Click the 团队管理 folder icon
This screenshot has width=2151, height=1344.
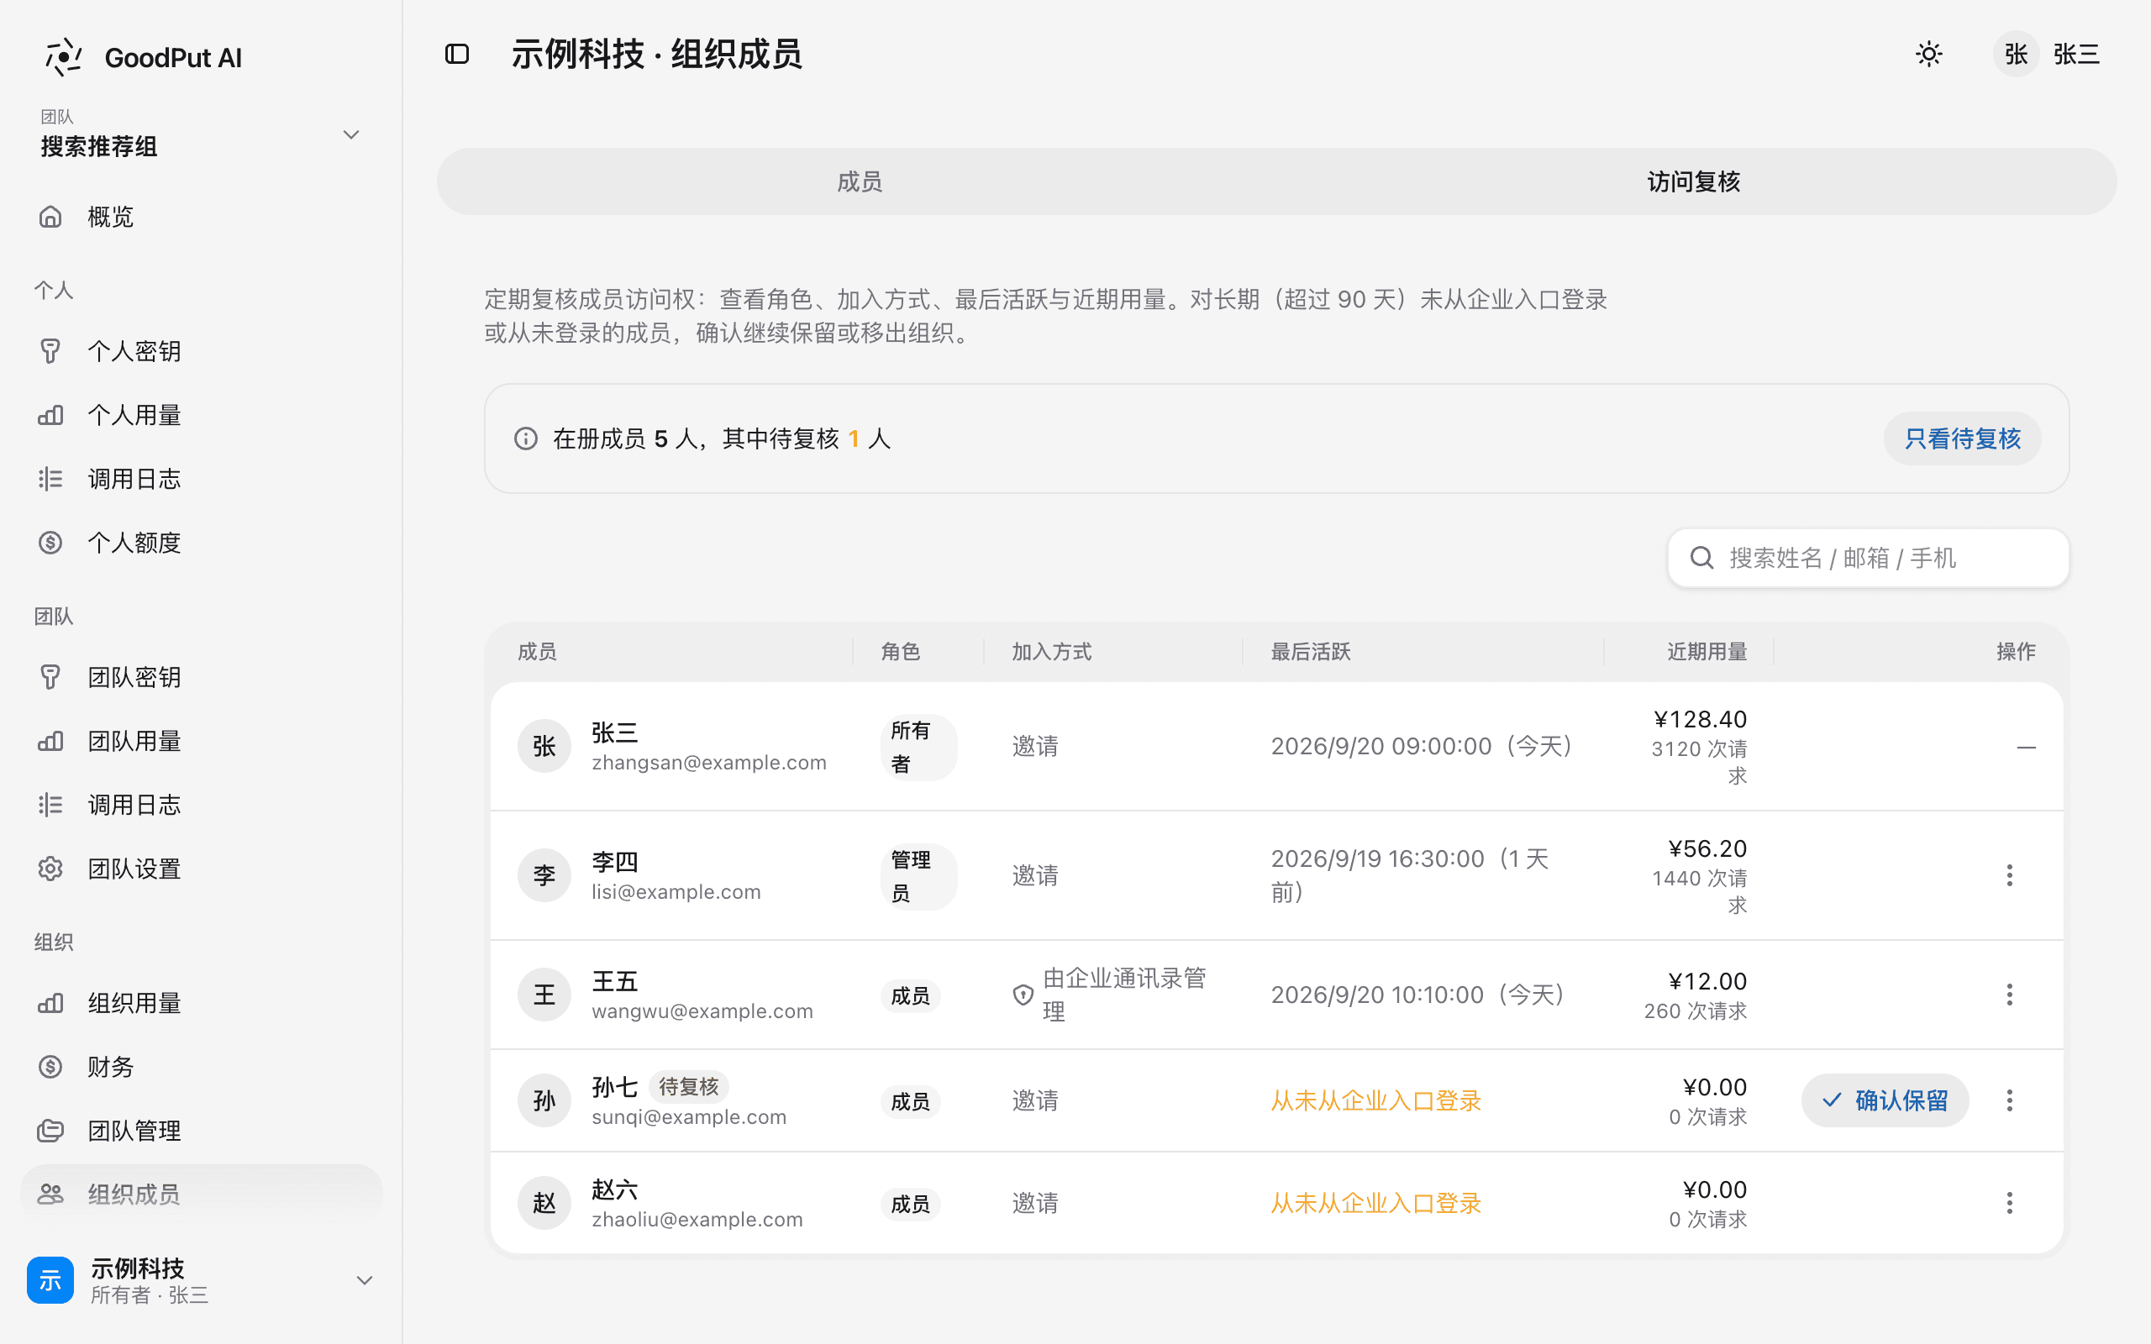(x=50, y=1131)
